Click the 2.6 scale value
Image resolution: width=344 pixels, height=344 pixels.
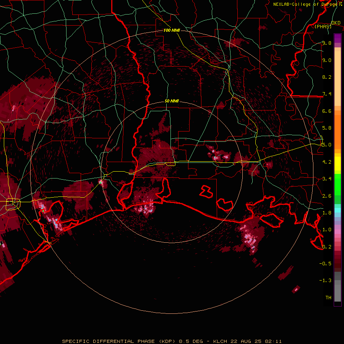(x=327, y=196)
